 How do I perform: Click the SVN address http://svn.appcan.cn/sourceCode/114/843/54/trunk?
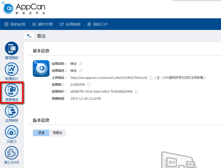pyautogui.click(x=109, y=78)
